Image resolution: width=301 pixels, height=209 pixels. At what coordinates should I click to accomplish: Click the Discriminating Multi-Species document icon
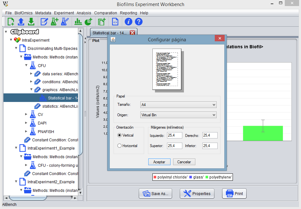(x=23, y=48)
